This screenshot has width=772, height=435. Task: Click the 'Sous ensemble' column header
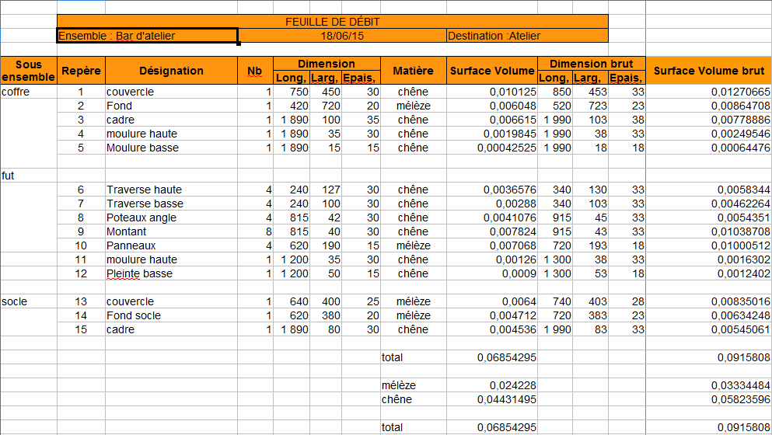pos(29,71)
